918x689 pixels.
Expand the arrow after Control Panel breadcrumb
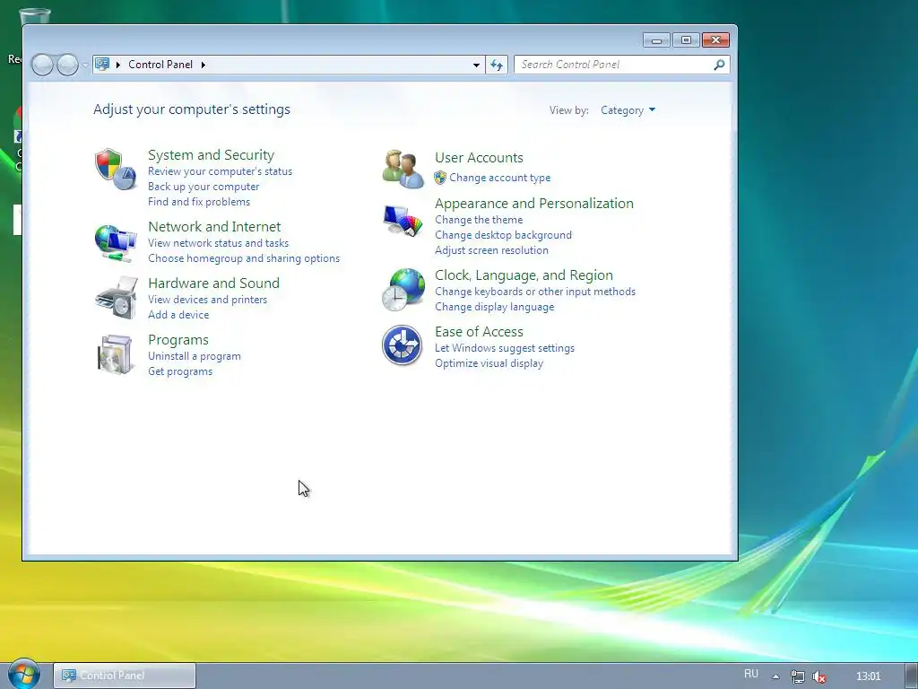[204, 65]
